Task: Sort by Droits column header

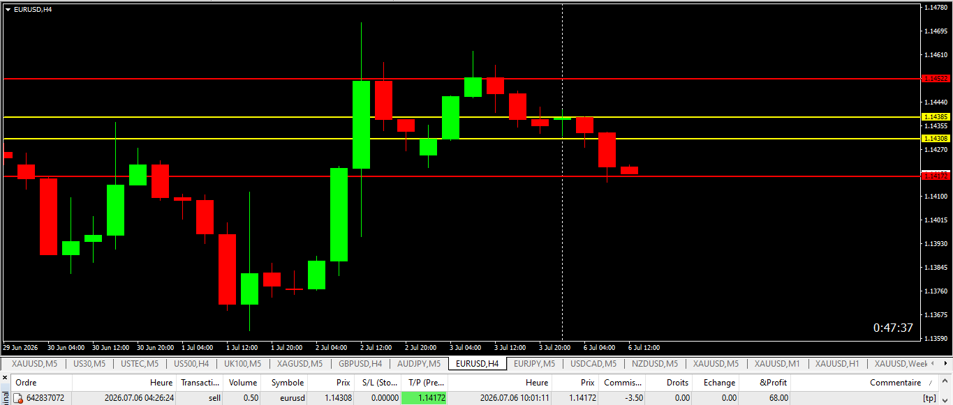Action: pyautogui.click(x=670, y=383)
